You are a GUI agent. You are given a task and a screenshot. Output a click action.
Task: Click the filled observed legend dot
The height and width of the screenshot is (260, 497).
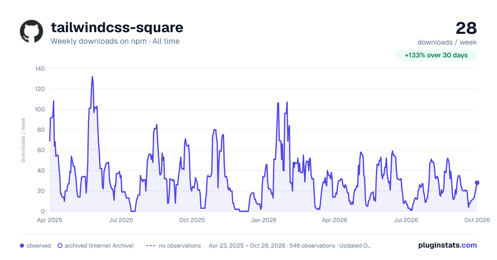(x=22, y=246)
